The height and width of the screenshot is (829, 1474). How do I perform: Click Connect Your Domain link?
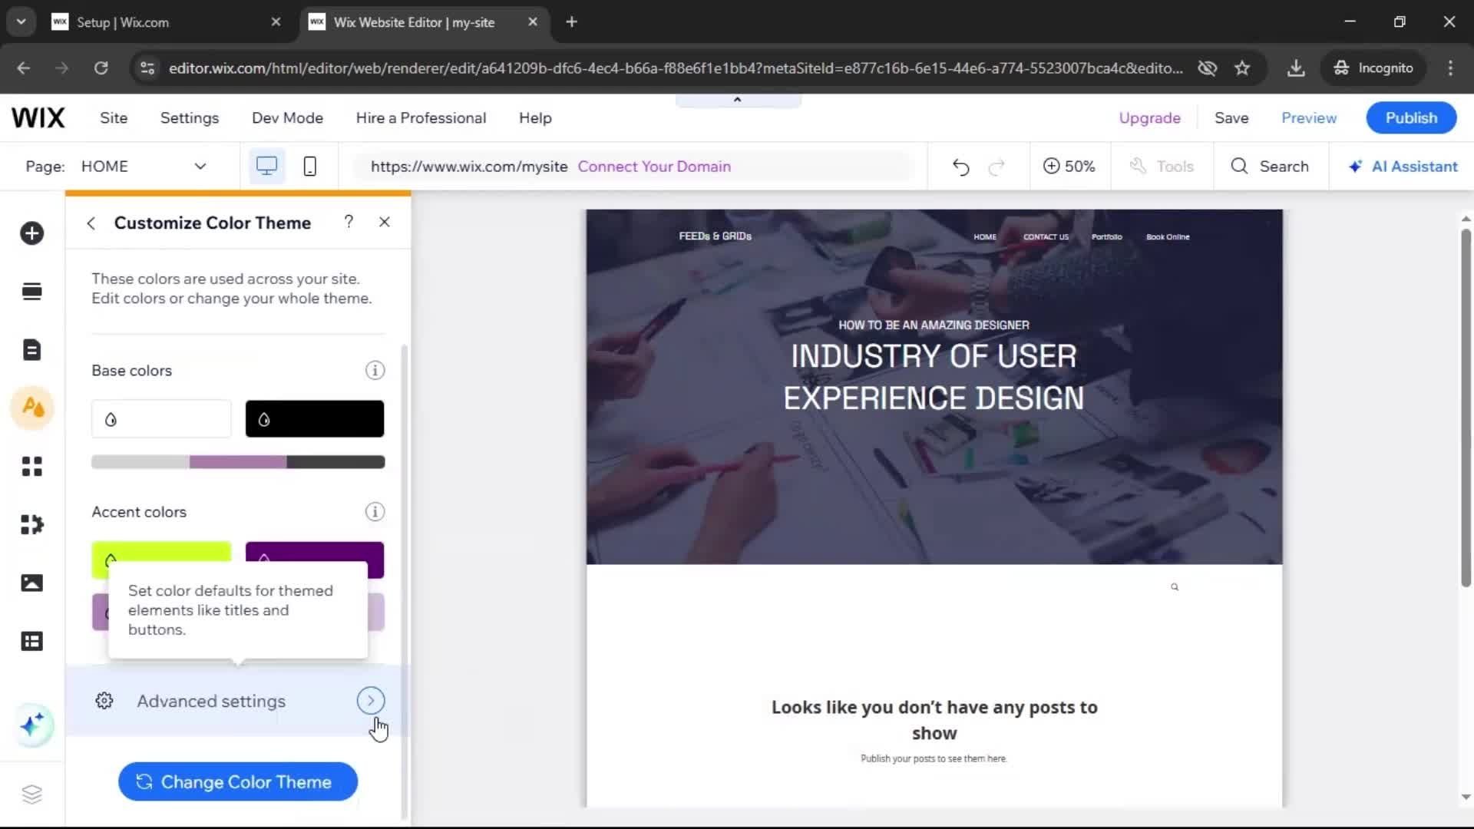tap(654, 167)
